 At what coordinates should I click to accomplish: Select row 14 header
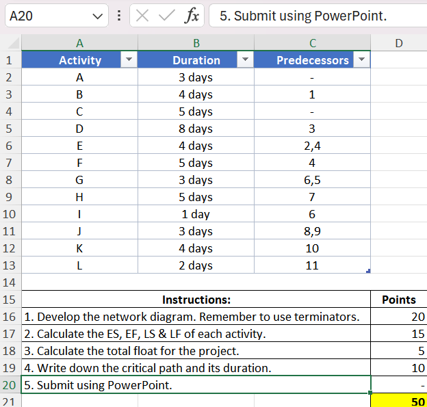(10, 283)
